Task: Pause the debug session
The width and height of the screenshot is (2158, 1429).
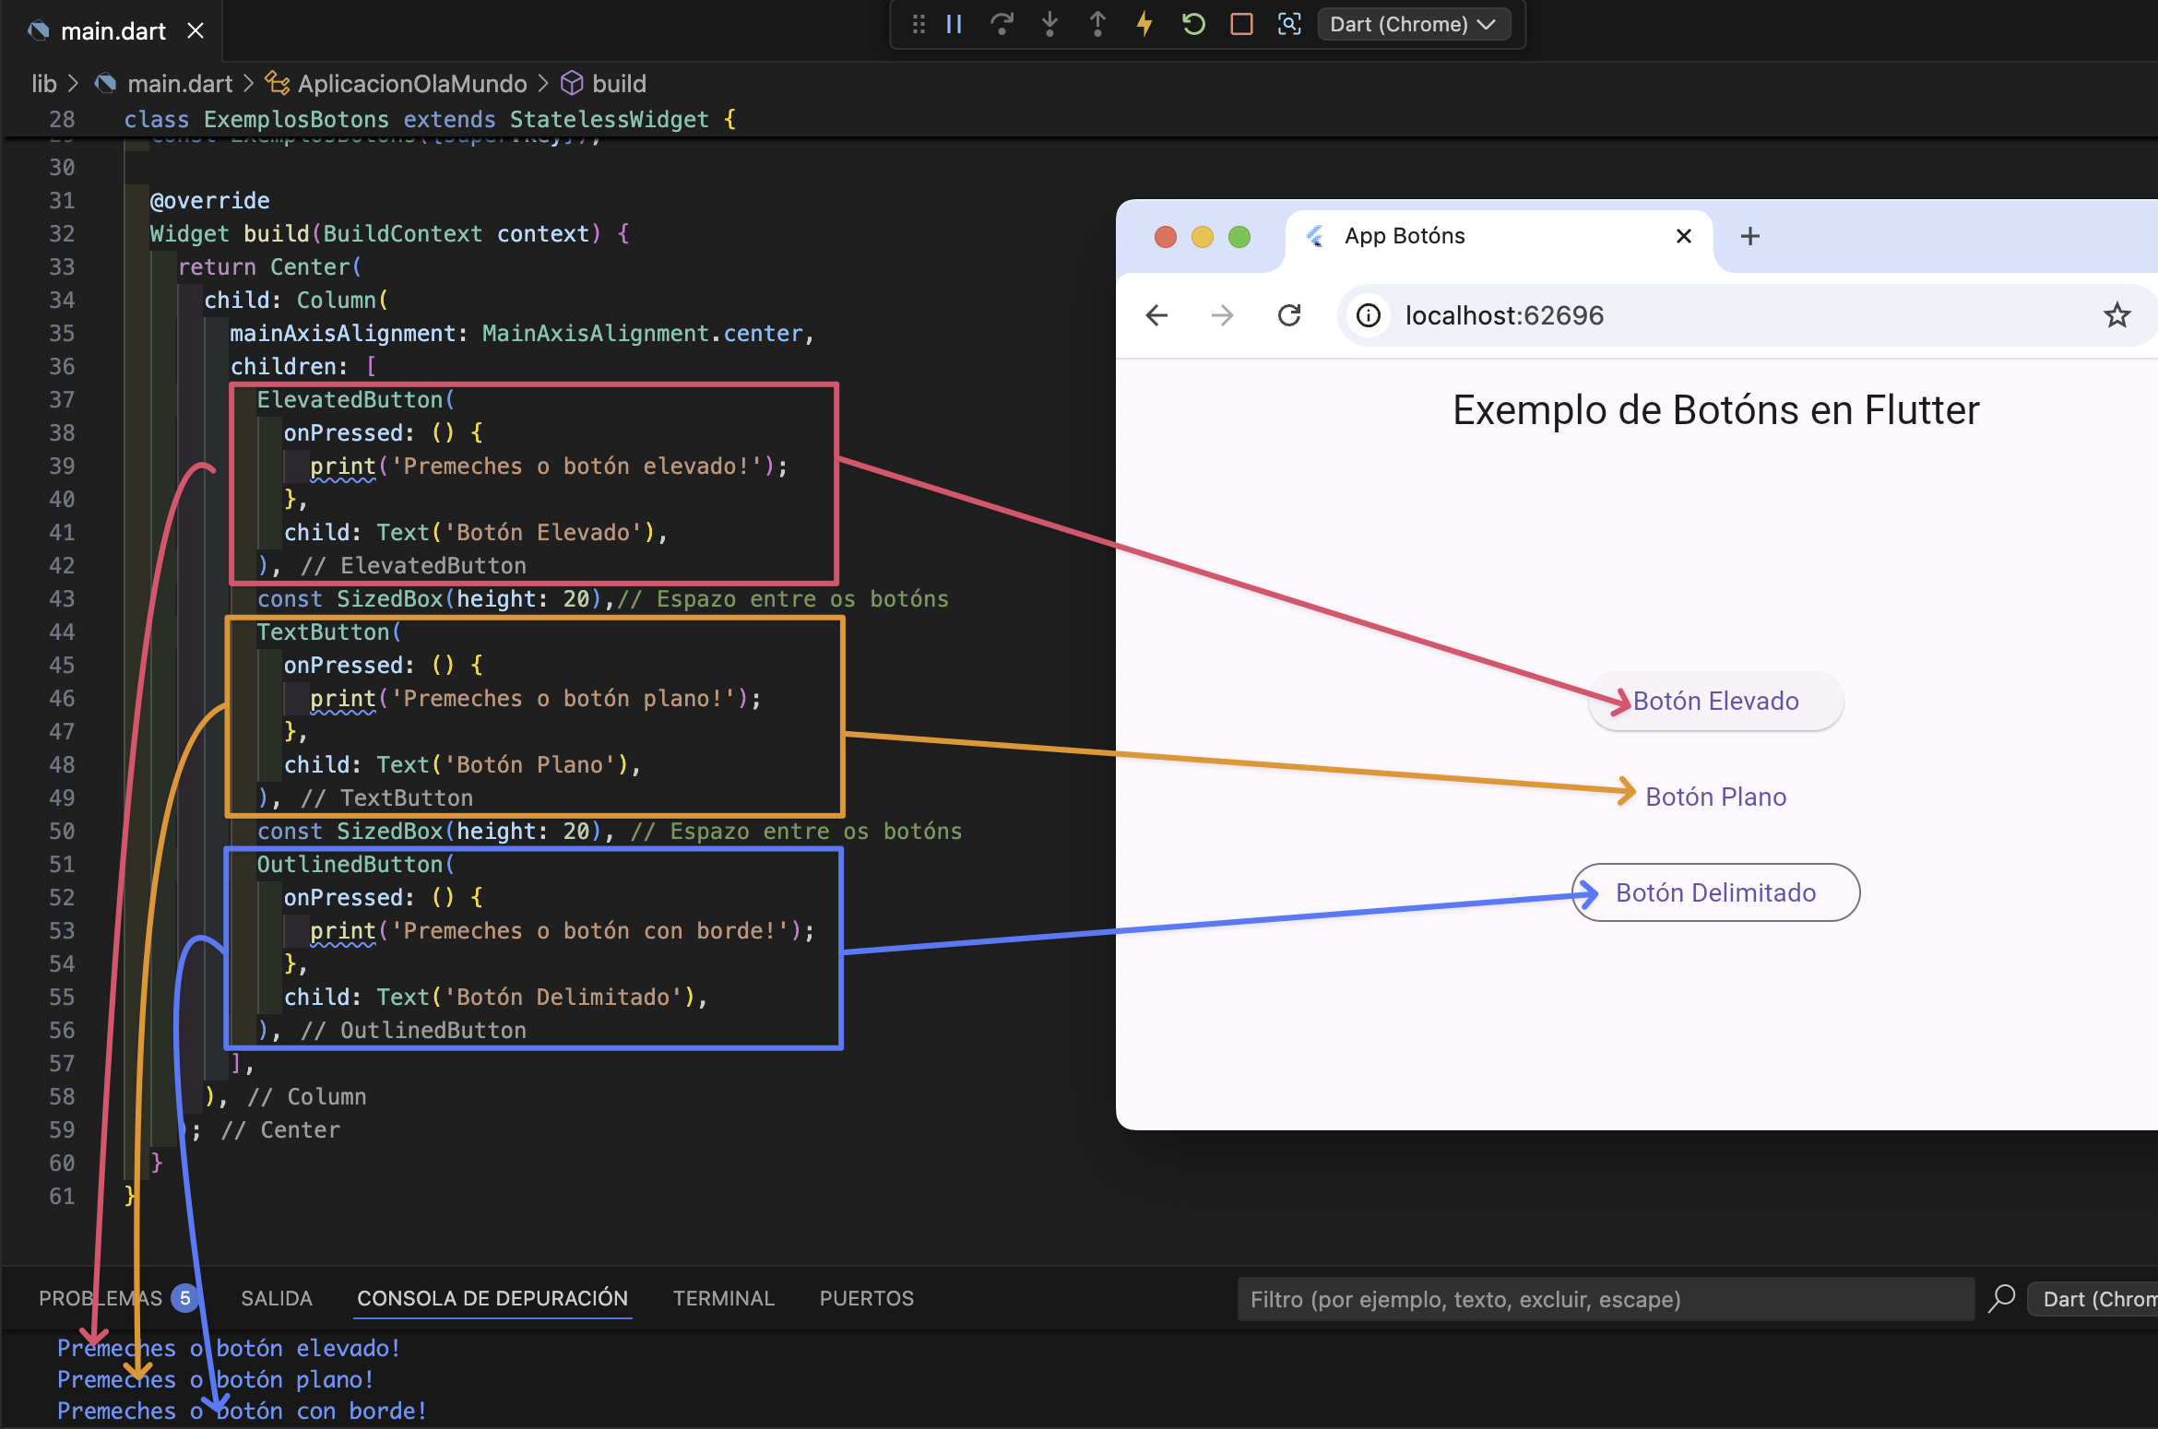Action: pyautogui.click(x=954, y=25)
